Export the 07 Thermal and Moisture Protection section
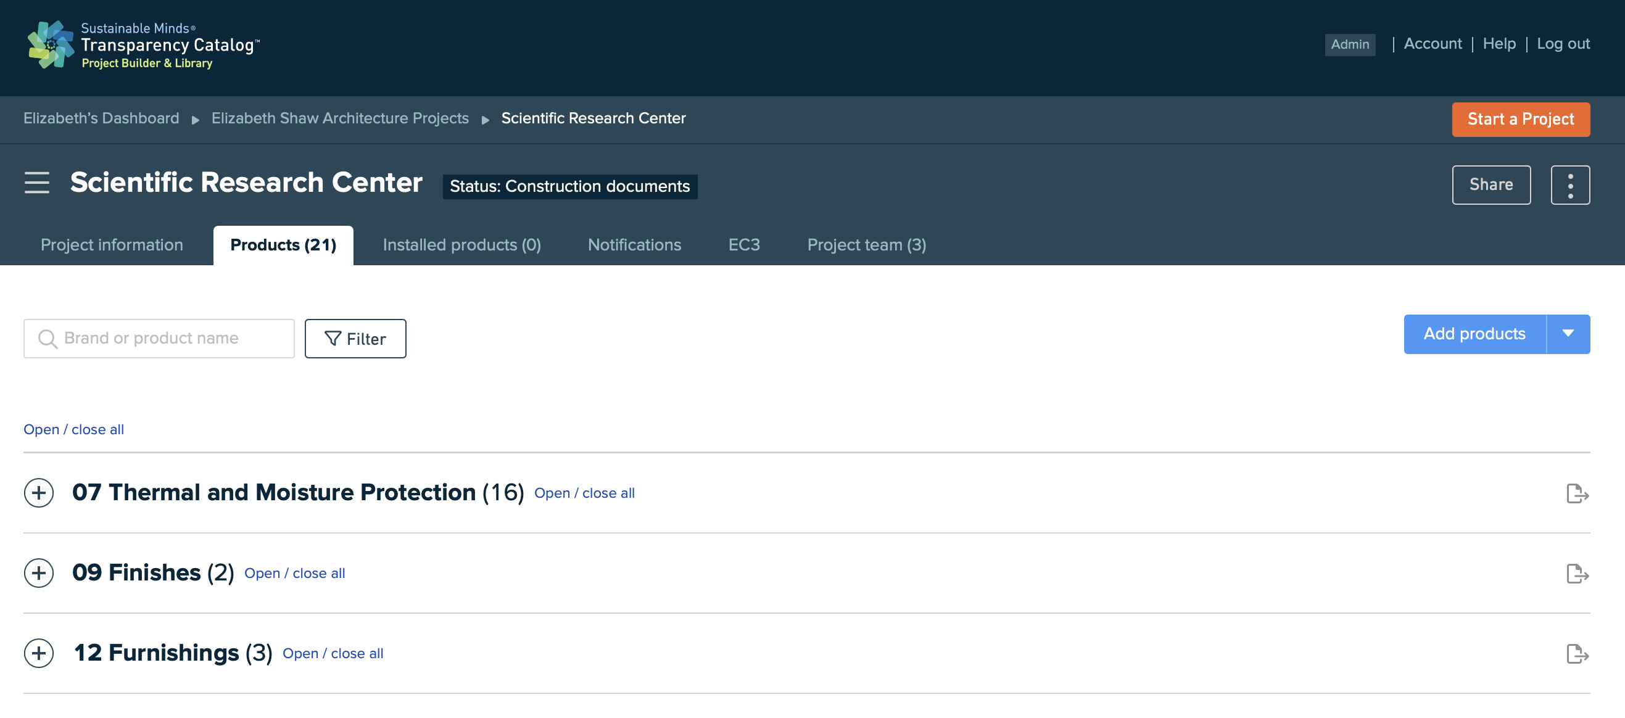Viewport: 1625px width, 718px height. [x=1577, y=493]
